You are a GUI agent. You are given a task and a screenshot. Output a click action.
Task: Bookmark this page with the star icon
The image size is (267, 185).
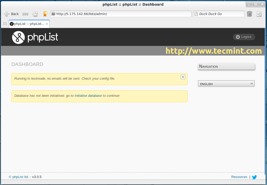click(x=45, y=14)
